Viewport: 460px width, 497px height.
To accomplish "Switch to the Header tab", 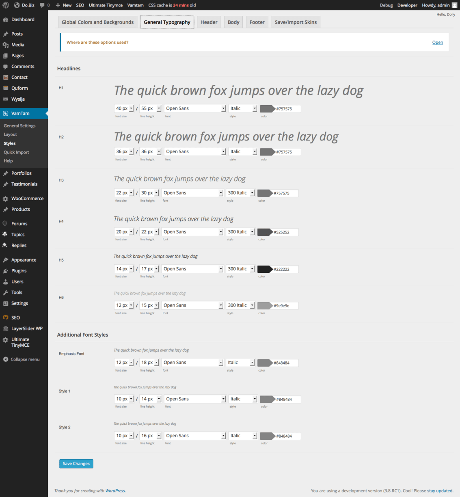I will tap(209, 22).
